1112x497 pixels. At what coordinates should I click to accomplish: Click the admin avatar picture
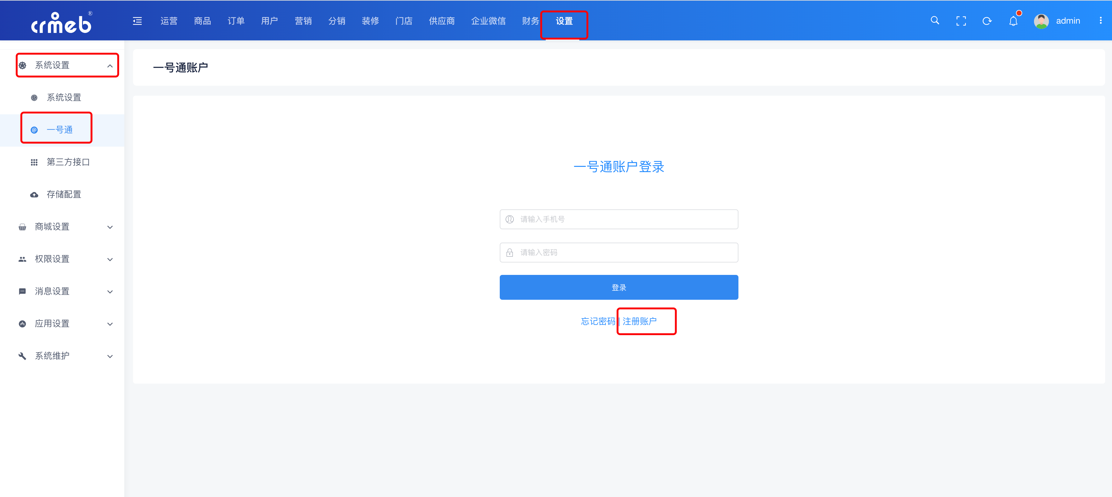pyautogui.click(x=1041, y=21)
